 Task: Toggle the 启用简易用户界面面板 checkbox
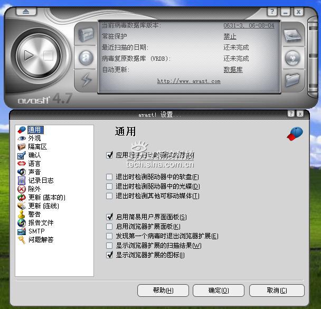point(110,217)
